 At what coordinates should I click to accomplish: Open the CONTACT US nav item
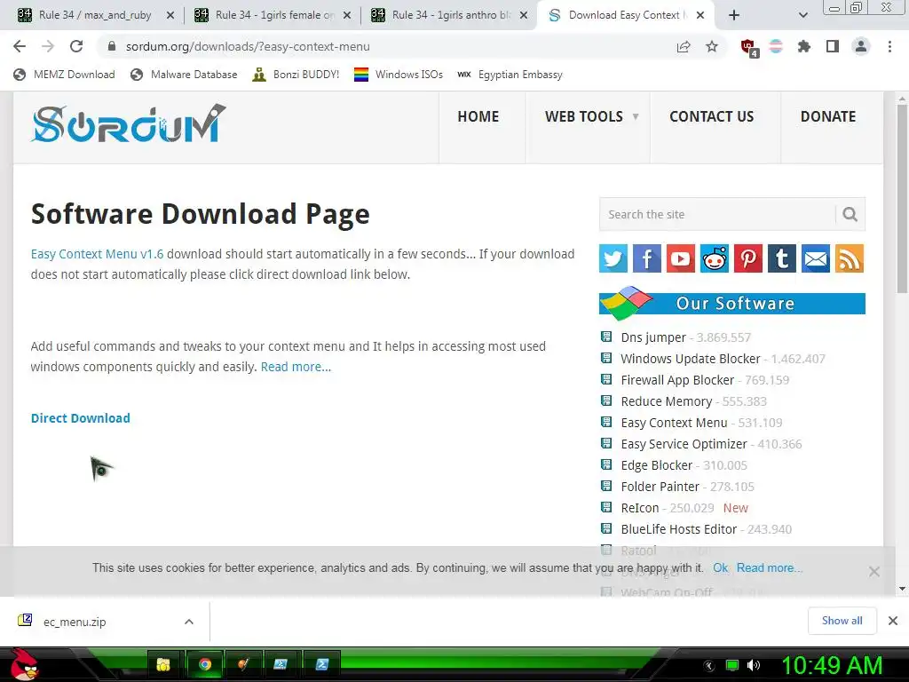coord(712,116)
